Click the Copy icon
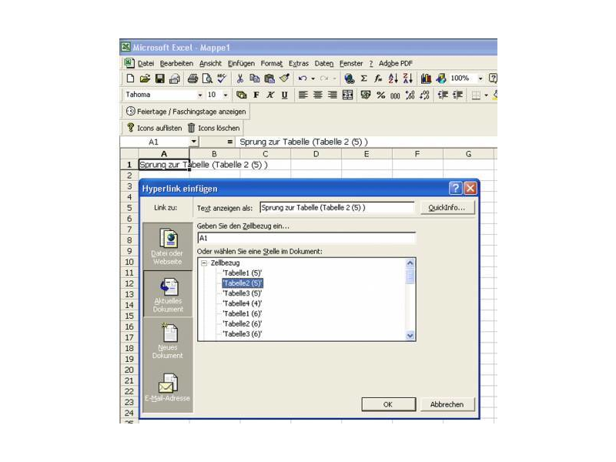This screenshot has width=616, height=462. pyautogui.click(x=255, y=79)
